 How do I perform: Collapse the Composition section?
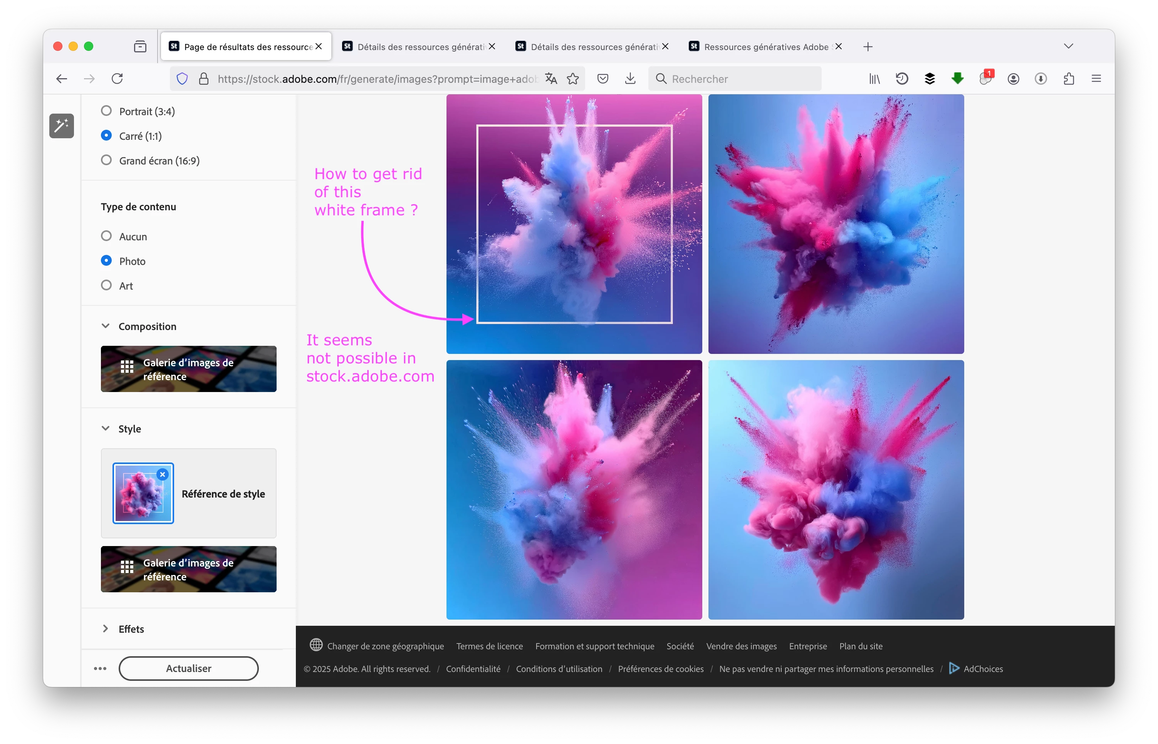[x=106, y=326]
